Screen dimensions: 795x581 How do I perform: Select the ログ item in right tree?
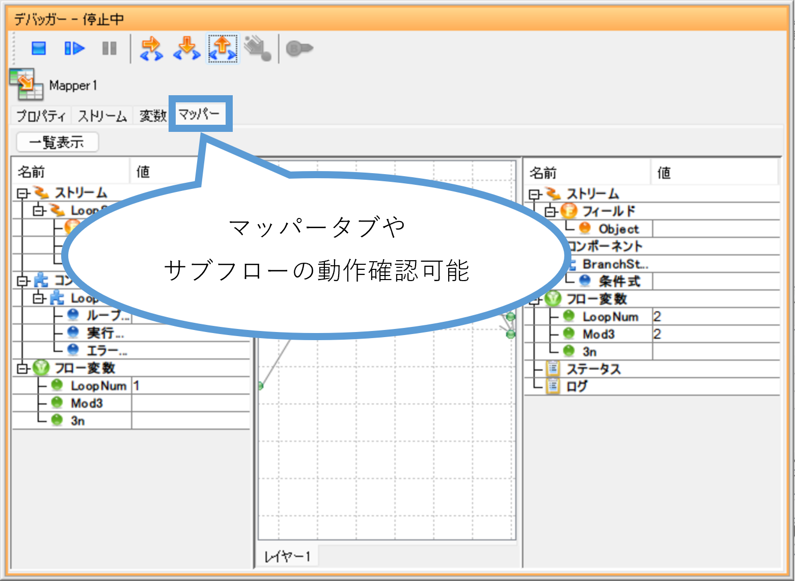[577, 386]
